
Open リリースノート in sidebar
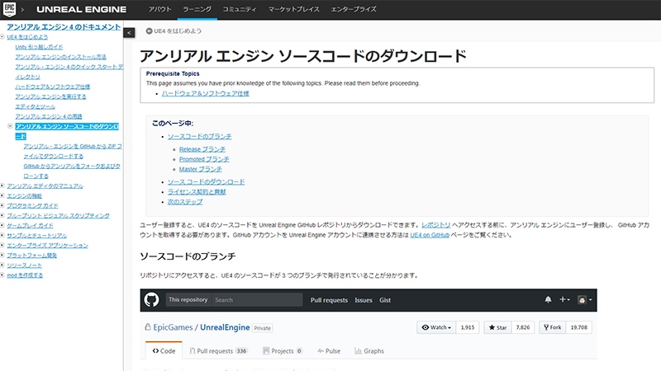(x=25, y=265)
